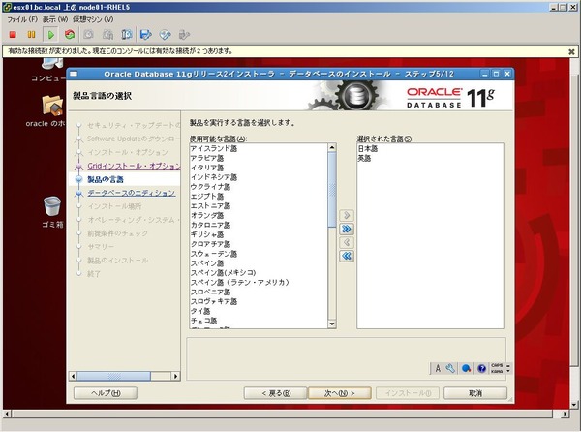Suspend the VM with the pause icon

point(32,35)
